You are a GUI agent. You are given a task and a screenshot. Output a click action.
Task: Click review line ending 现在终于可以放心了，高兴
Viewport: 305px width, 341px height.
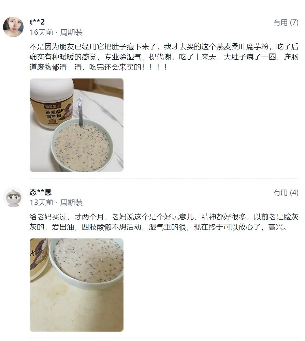click(158, 227)
